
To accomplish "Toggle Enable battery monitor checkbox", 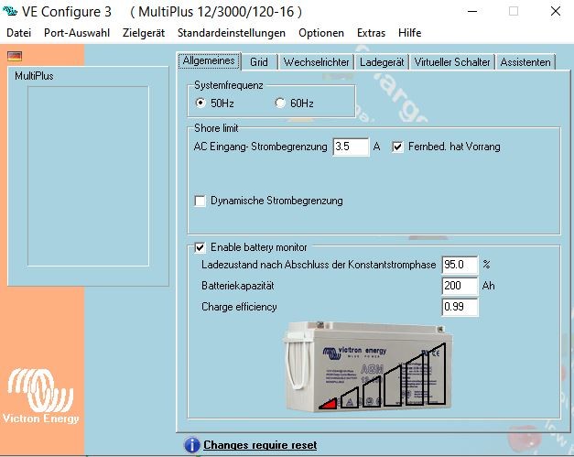I will [x=200, y=247].
